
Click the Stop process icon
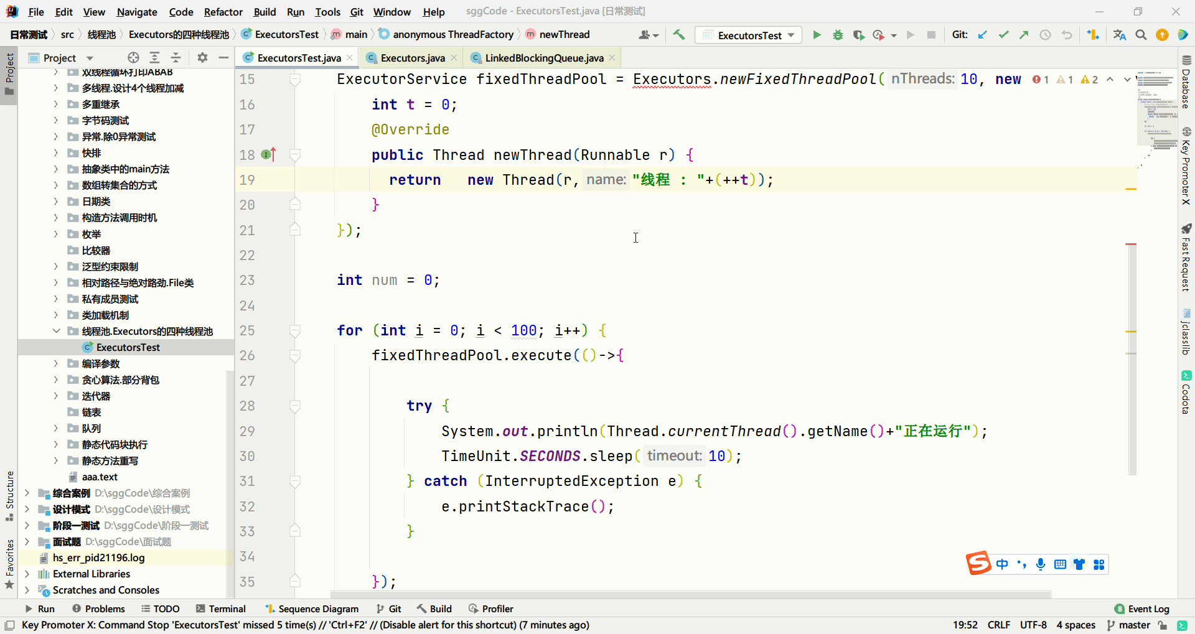click(x=931, y=35)
